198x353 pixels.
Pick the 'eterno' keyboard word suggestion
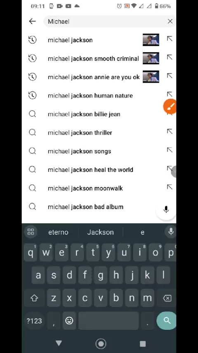click(58, 232)
